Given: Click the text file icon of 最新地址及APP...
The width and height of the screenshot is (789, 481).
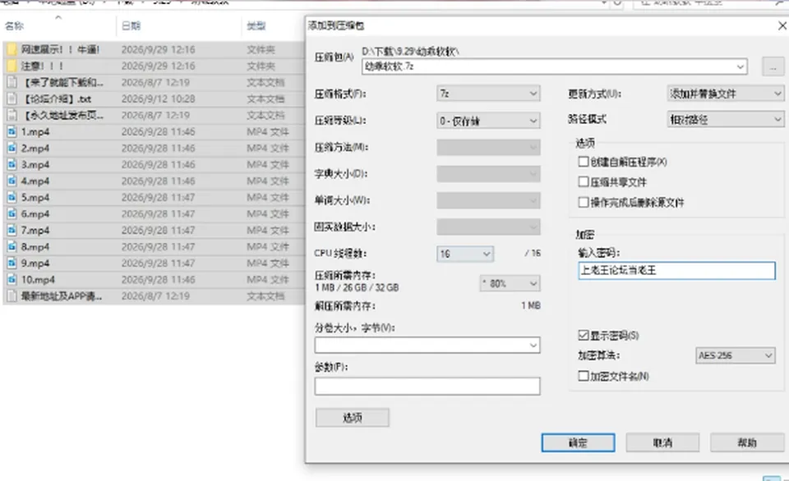Looking at the screenshot, I should coord(12,296).
